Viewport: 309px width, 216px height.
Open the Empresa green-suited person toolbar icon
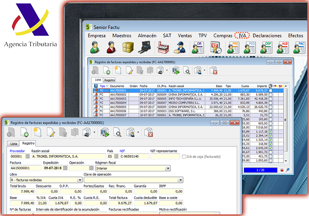95,48
